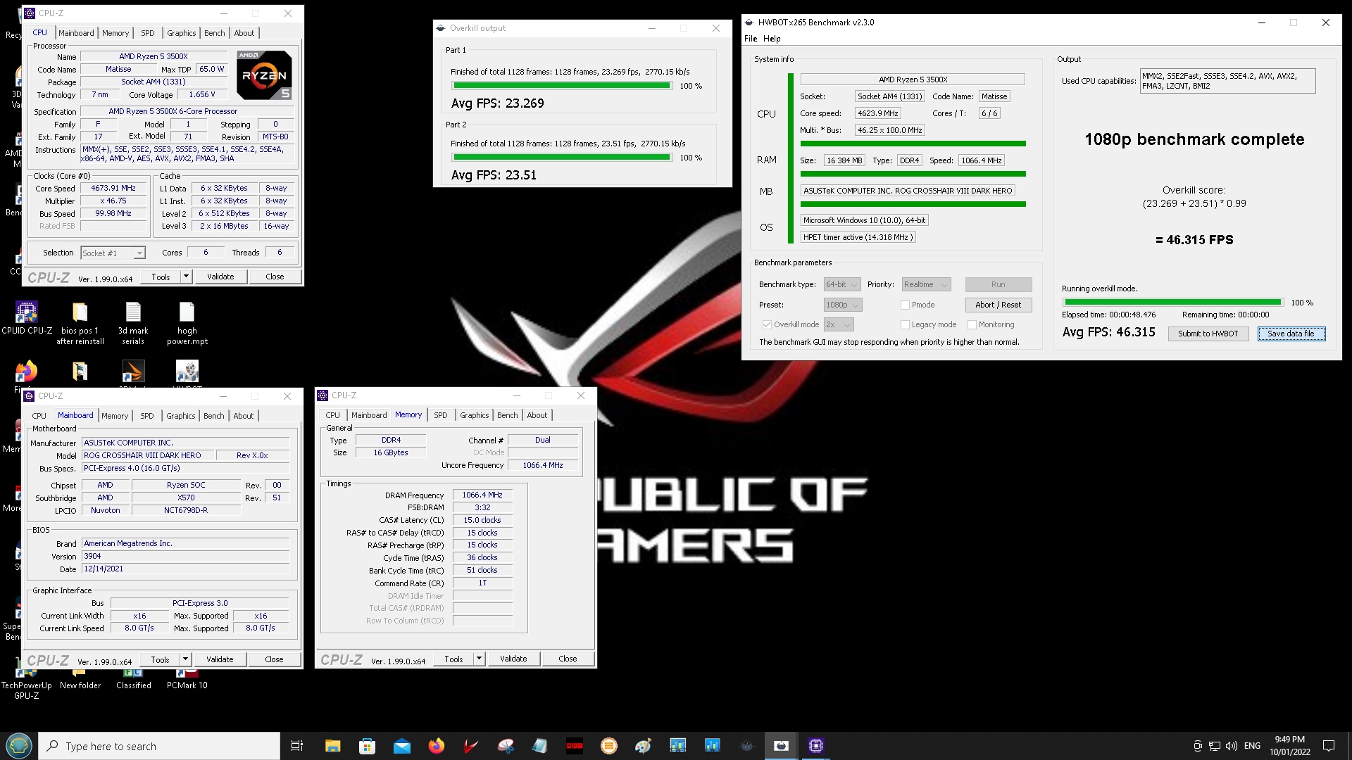Enable the Pmode checkbox
1352x760 pixels.
pyautogui.click(x=905, y=305)
